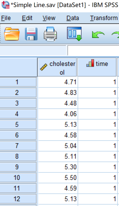The image size is (119, 206).
Task: Save the file with the floppy disk icon
Action: [31, 34]
